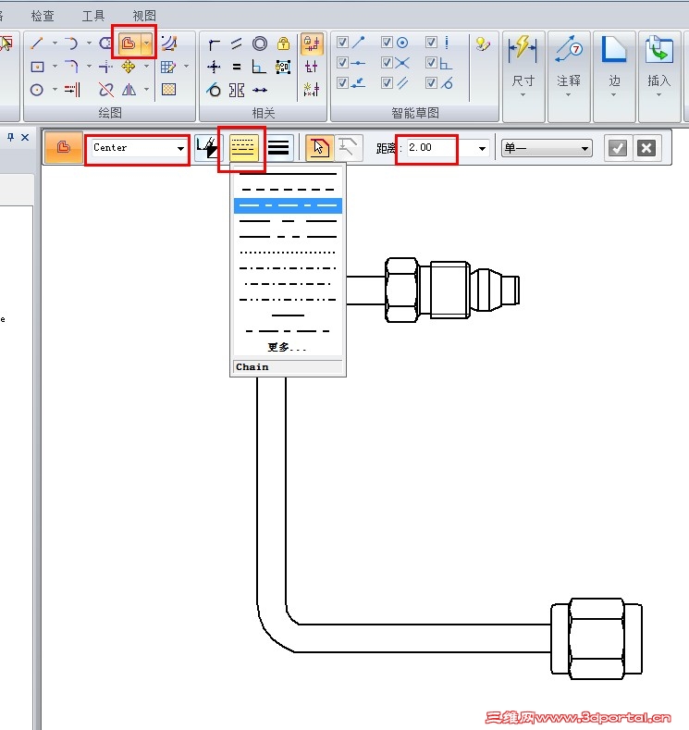Image resolution: width=689 pixels, height=730 pixels.
Task: Select the Offset tool in the 绘图 group
Action: point(128,43)
